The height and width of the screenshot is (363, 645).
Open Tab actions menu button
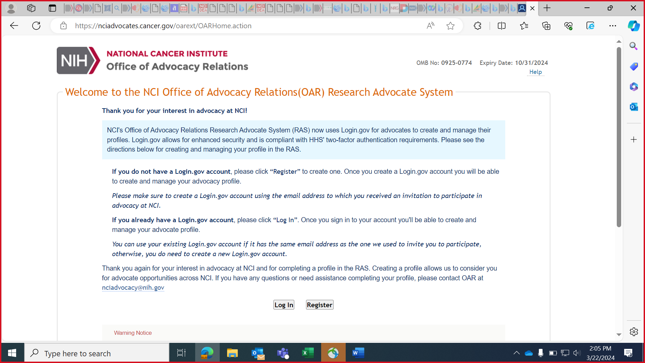click(x=52, y=8)
